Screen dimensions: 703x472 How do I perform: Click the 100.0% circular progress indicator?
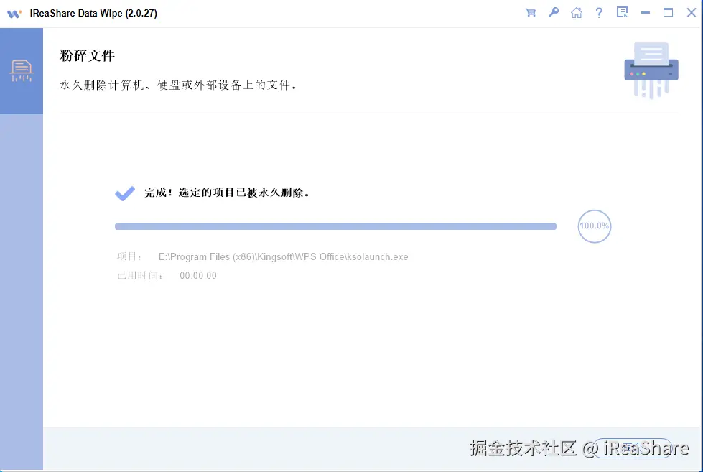click(x=594, y=226)
